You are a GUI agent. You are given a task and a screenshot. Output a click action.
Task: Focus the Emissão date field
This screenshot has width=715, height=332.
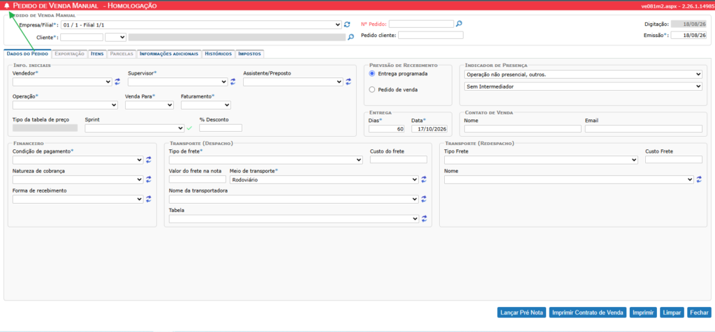[688, 35]
